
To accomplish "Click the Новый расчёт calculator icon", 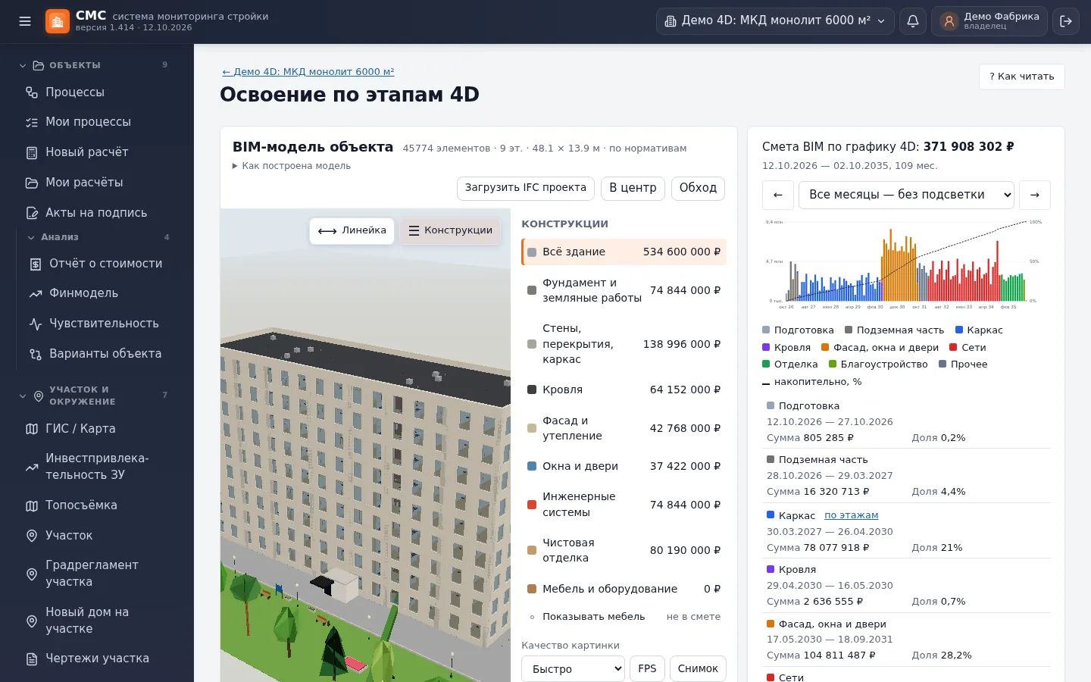I will pyautogui.click(x=32, y=152).
